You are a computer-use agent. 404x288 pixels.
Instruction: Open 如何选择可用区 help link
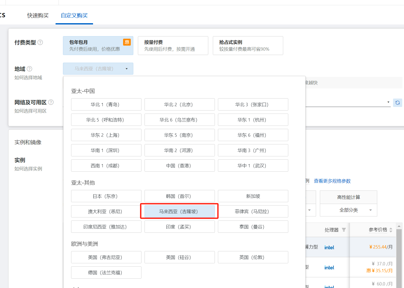click(31, 111)
